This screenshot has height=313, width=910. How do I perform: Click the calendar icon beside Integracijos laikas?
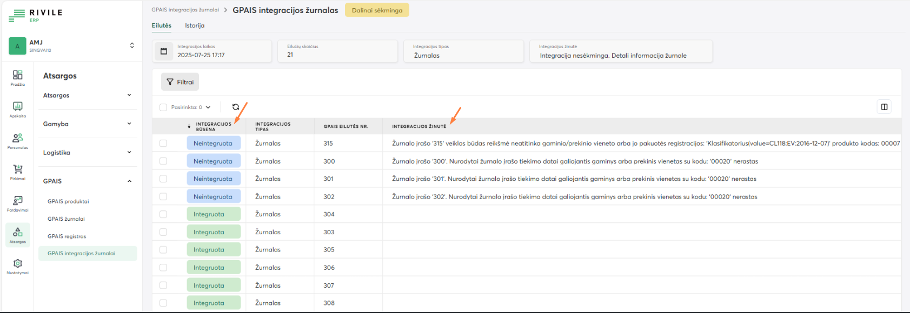click(164, 51)
